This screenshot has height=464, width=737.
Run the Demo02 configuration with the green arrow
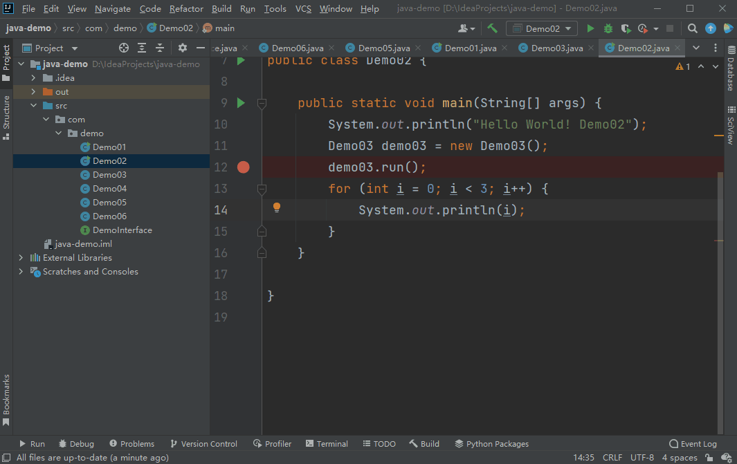[590, 28]
